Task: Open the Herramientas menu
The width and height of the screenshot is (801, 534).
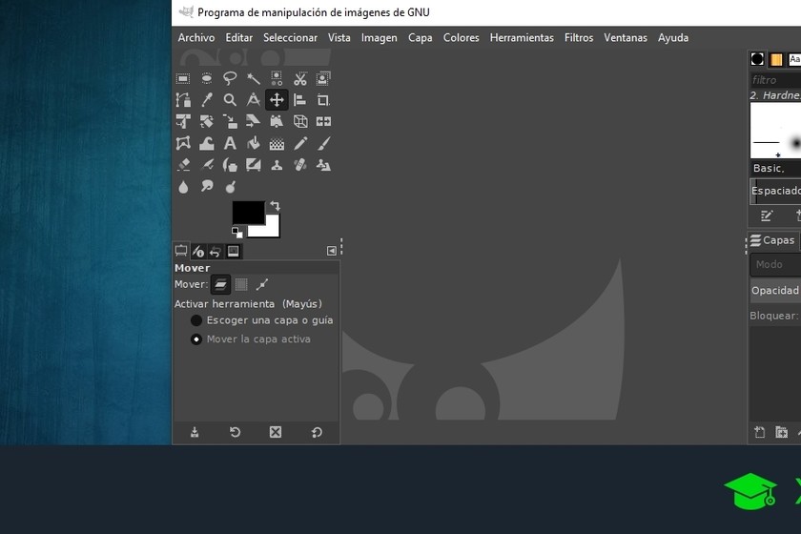Action: click(522, 38)
